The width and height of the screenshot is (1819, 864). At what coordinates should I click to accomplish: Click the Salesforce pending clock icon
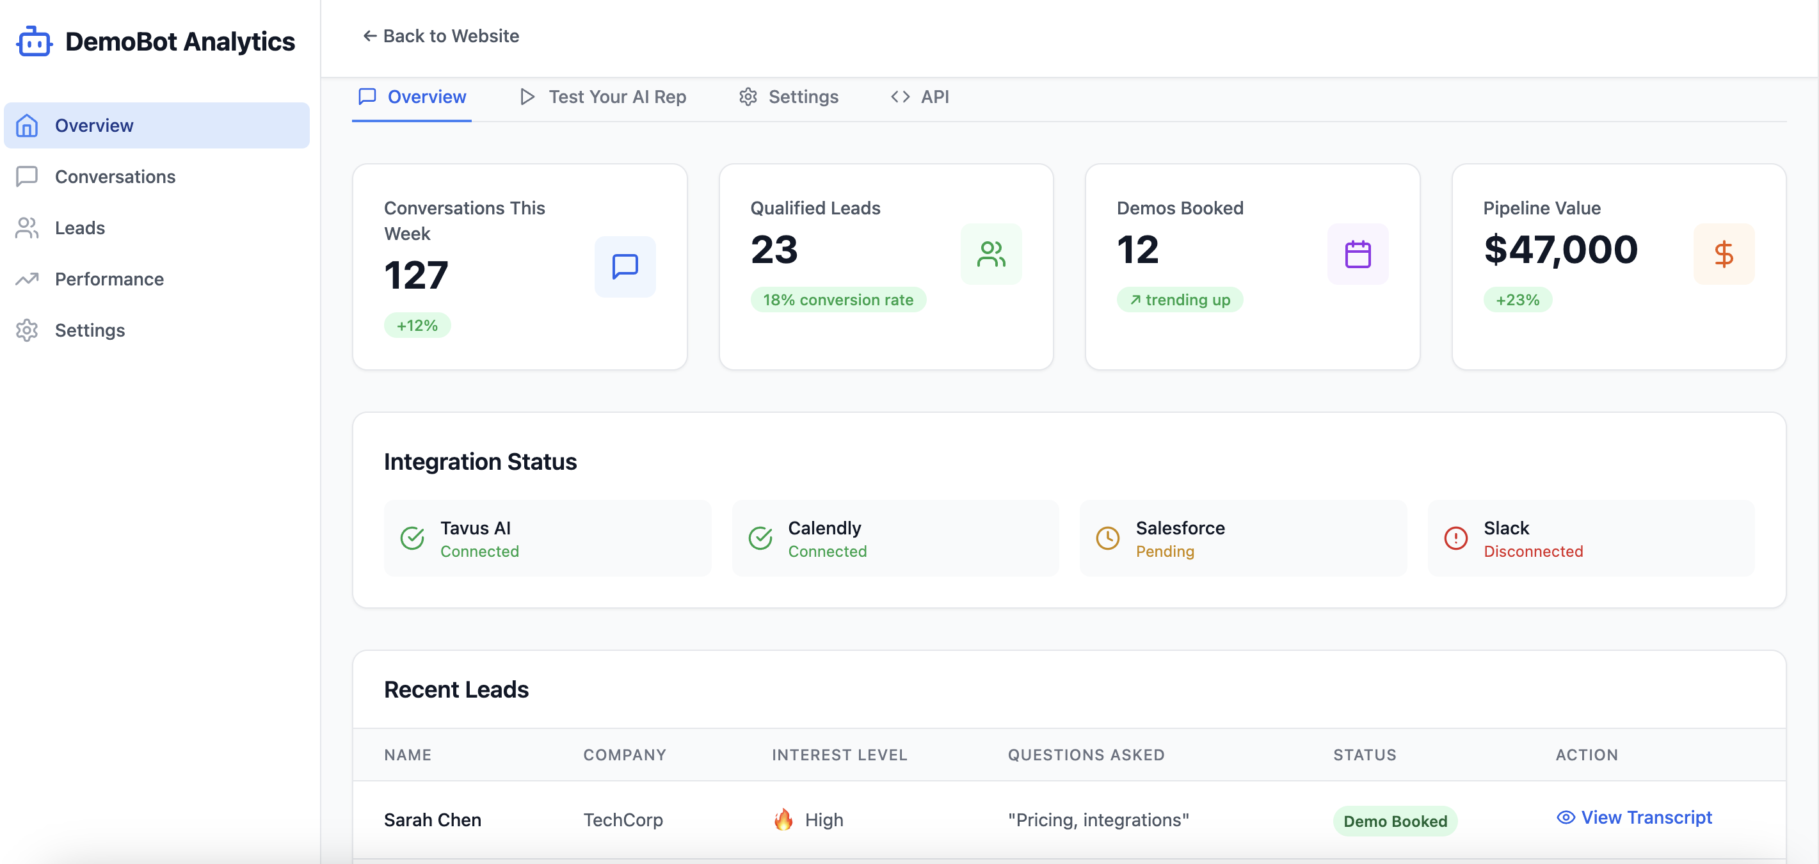point(1107,539)
